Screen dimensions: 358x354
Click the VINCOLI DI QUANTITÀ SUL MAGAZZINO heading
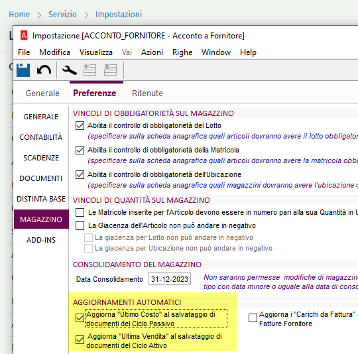click(x=141, y=200)
